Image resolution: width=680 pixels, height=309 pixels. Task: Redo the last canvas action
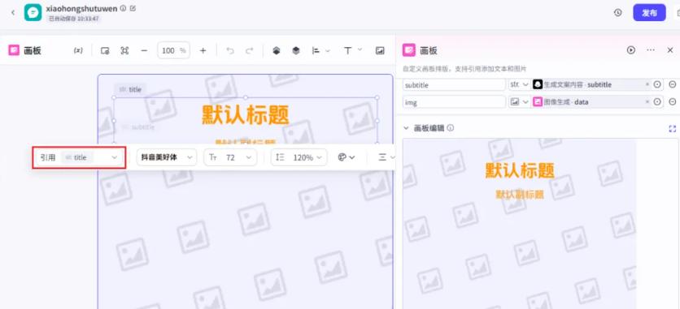point(250,50)
